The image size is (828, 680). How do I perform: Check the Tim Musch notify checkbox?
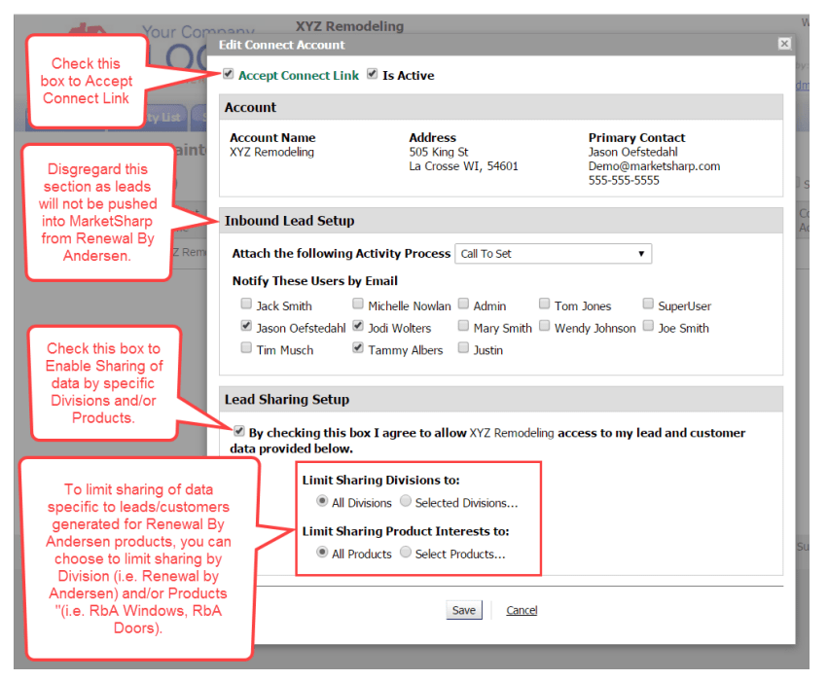point(246,348)
